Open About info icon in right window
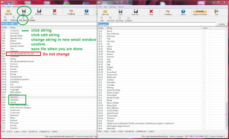This screenshot has height=139, width=229. click(x=183, y=13)
